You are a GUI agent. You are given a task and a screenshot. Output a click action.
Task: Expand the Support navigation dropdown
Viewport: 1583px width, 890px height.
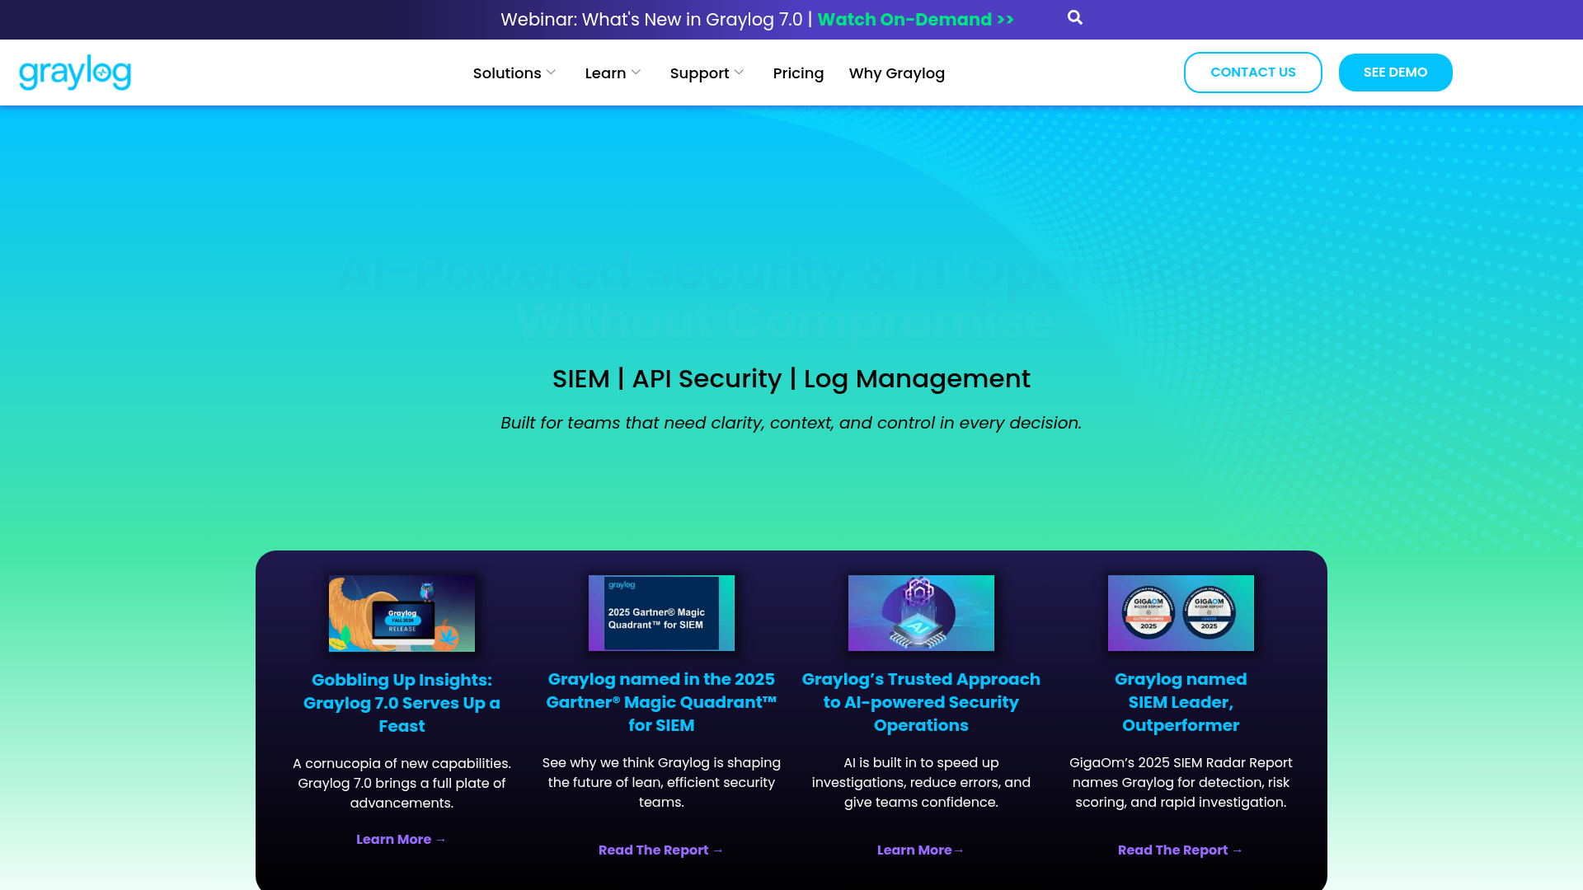(x=700, y=73)
